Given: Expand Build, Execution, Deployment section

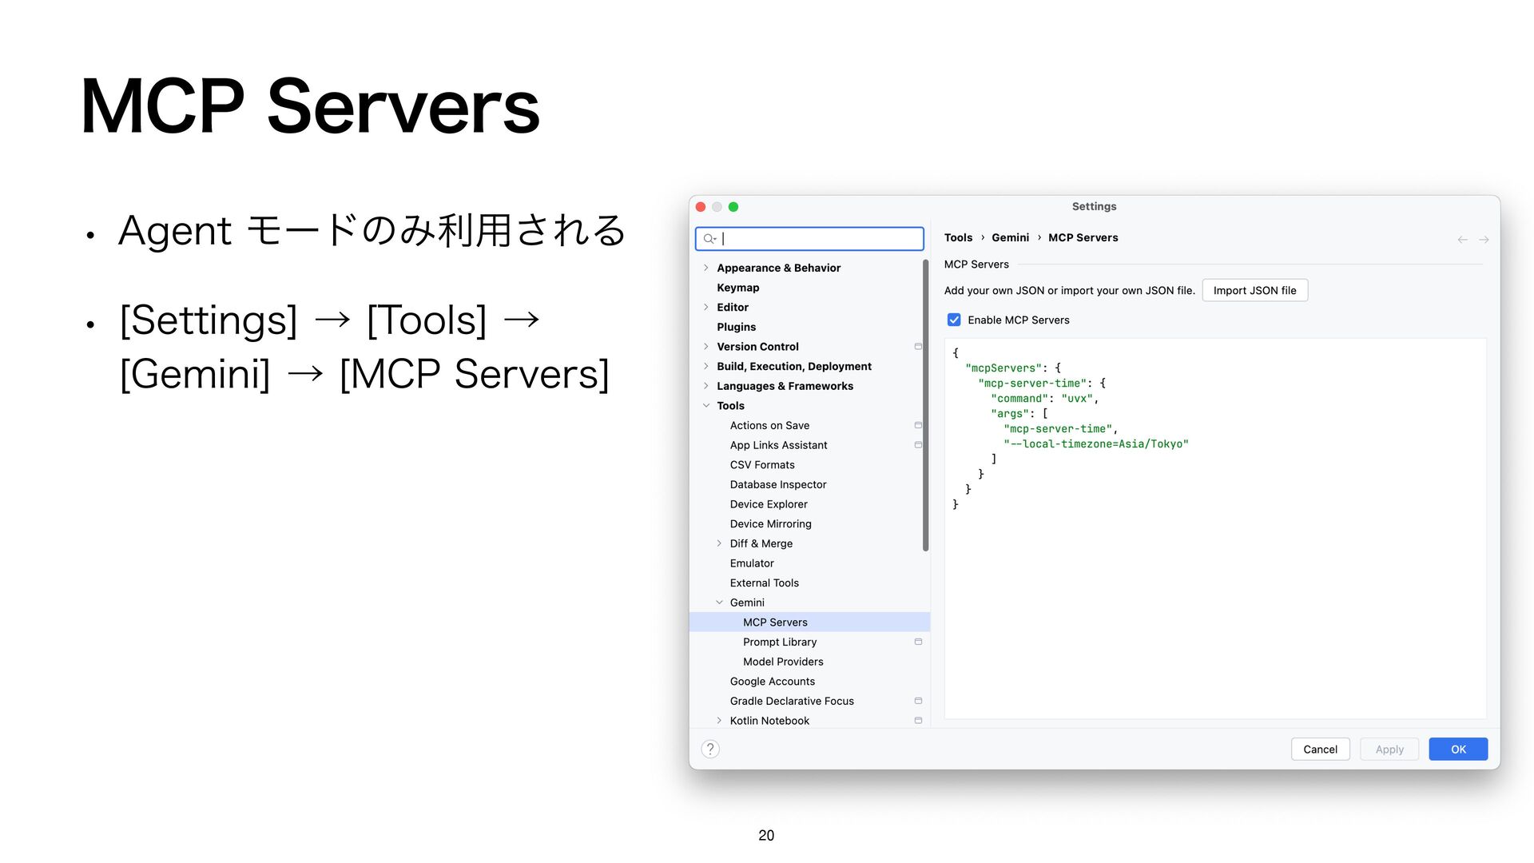Looking at the screenshot, I should coord(706,366).
